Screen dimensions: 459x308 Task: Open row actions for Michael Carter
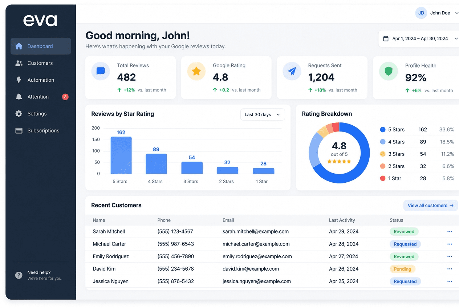point(450,244)
